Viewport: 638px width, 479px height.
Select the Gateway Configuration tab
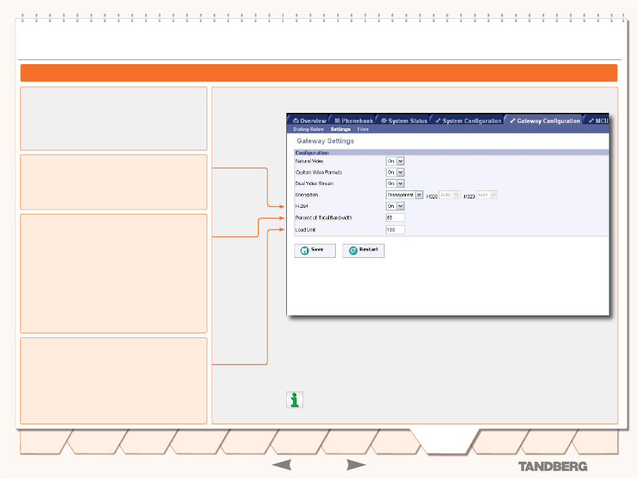coord(545,121)
